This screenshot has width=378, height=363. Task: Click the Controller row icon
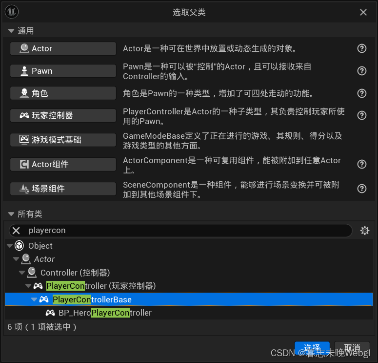pos(32,273)
